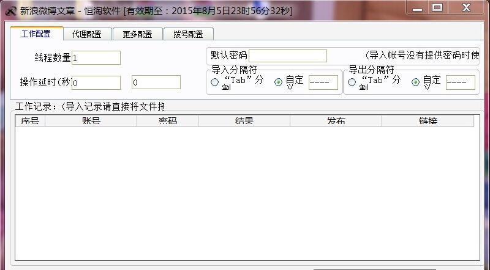Click the 账号 column header
This screenshot has width=490, height=270.
pos(91,121)
